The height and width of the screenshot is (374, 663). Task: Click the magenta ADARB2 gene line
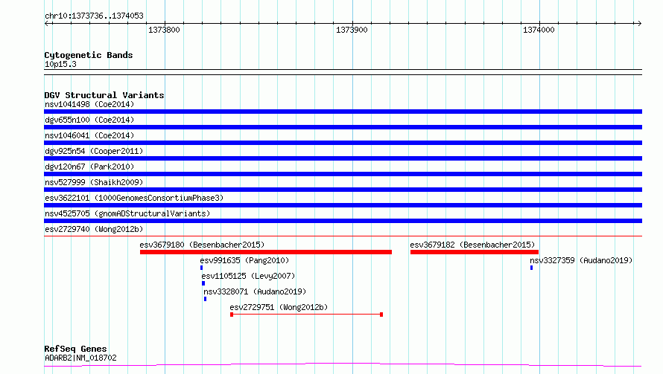coord(343,364)
